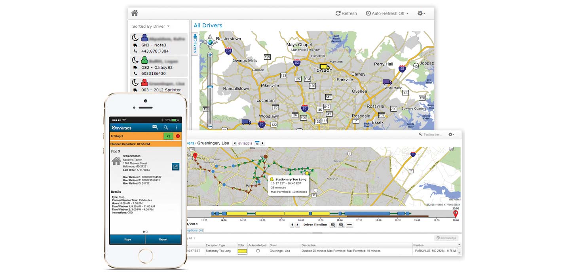The width and height of the screenshot is (564, 272).
Task: Tap the search icon in phone app
Action: coord(166,127)
